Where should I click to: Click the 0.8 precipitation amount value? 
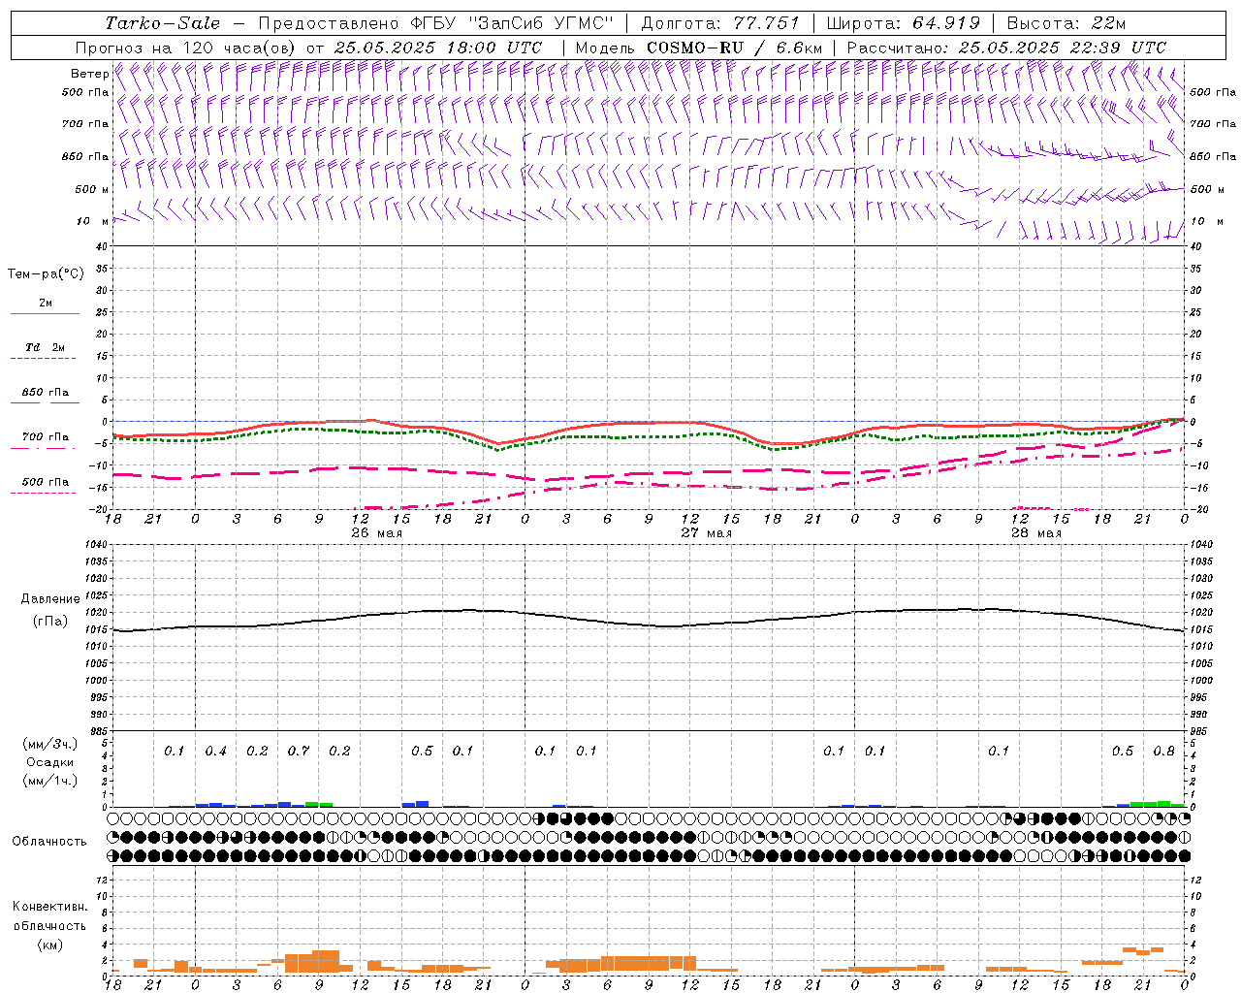1163,752
